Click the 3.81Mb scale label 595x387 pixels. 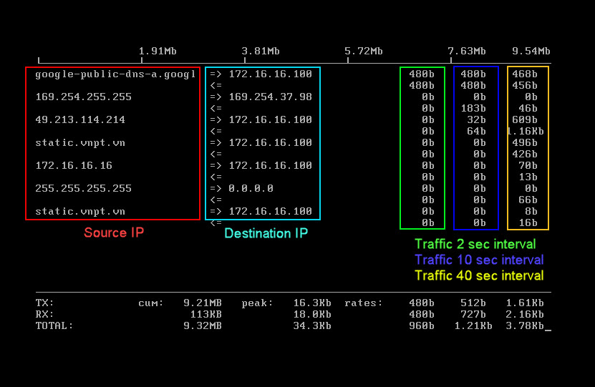pos(261,52)
